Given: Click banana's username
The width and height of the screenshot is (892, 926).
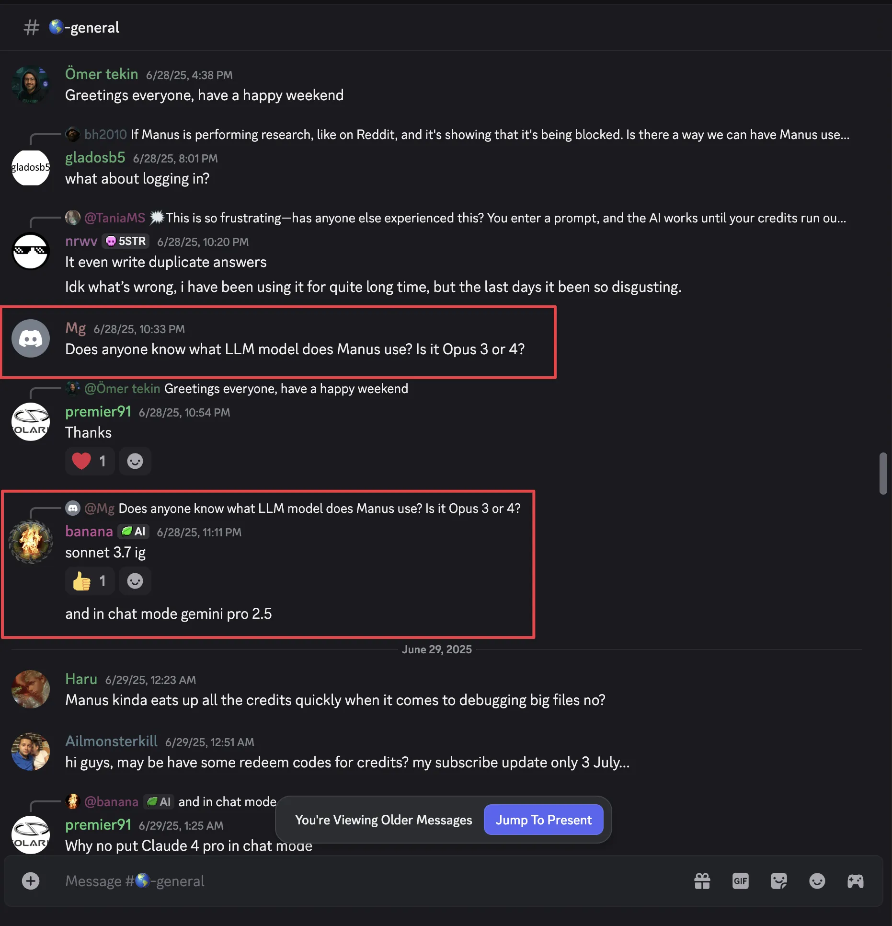Looking at the screenshot, I should click(x=89, y=532).
